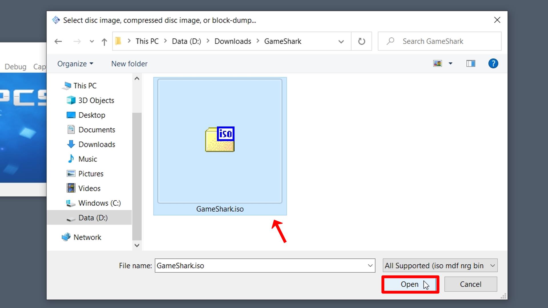Open Pictures in navigation pane
548x308 pixels.
[91, 174]
